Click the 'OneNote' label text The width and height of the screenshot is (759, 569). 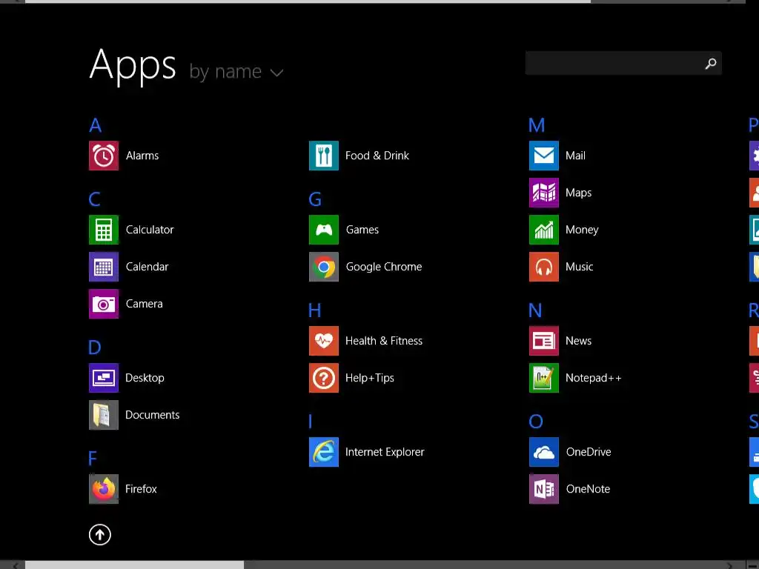click(588, 489)
